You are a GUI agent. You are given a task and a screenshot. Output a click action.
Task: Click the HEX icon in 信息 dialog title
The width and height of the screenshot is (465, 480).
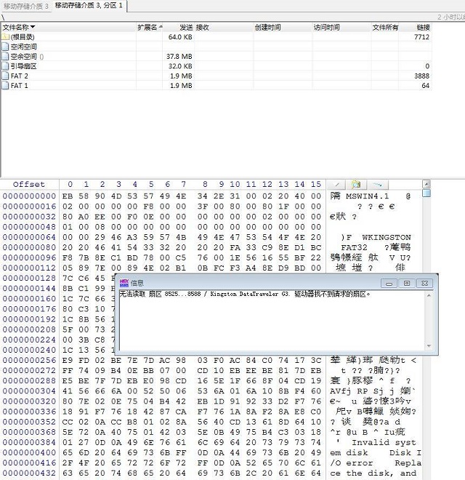tap(124, 283)
